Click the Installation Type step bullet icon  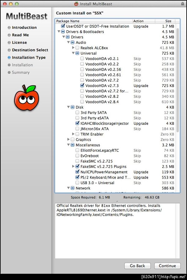9,57
